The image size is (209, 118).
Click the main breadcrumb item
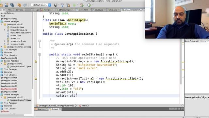coord(84,106)
